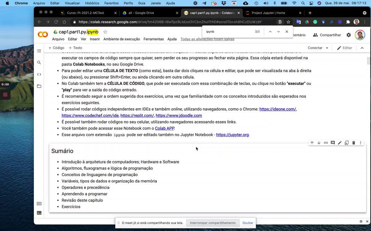Open the Colab Arquivo menu

(58, 39)
